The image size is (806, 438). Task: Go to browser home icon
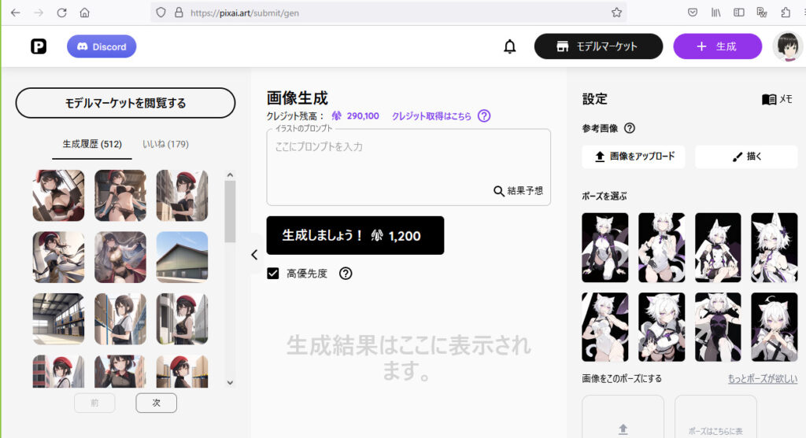[x=85, y=13]
